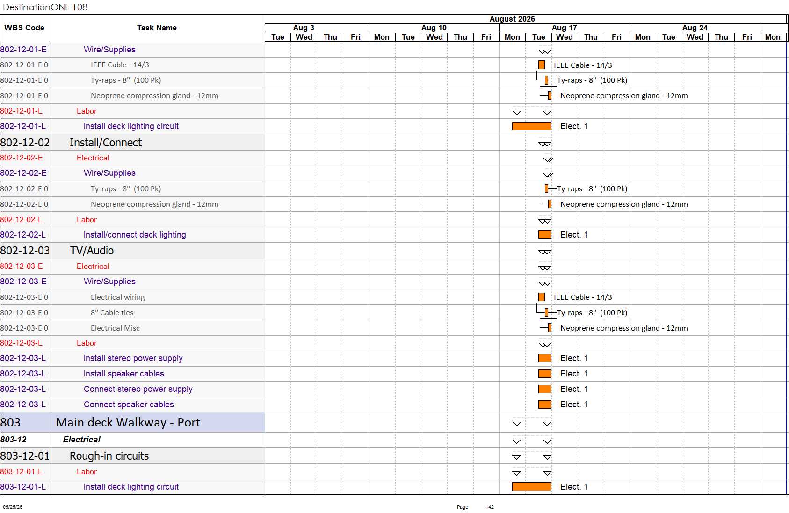Screen dimensions: 789x513
Task: Select Labor task coded 803-12-01-L
Action: click(87, 472)
